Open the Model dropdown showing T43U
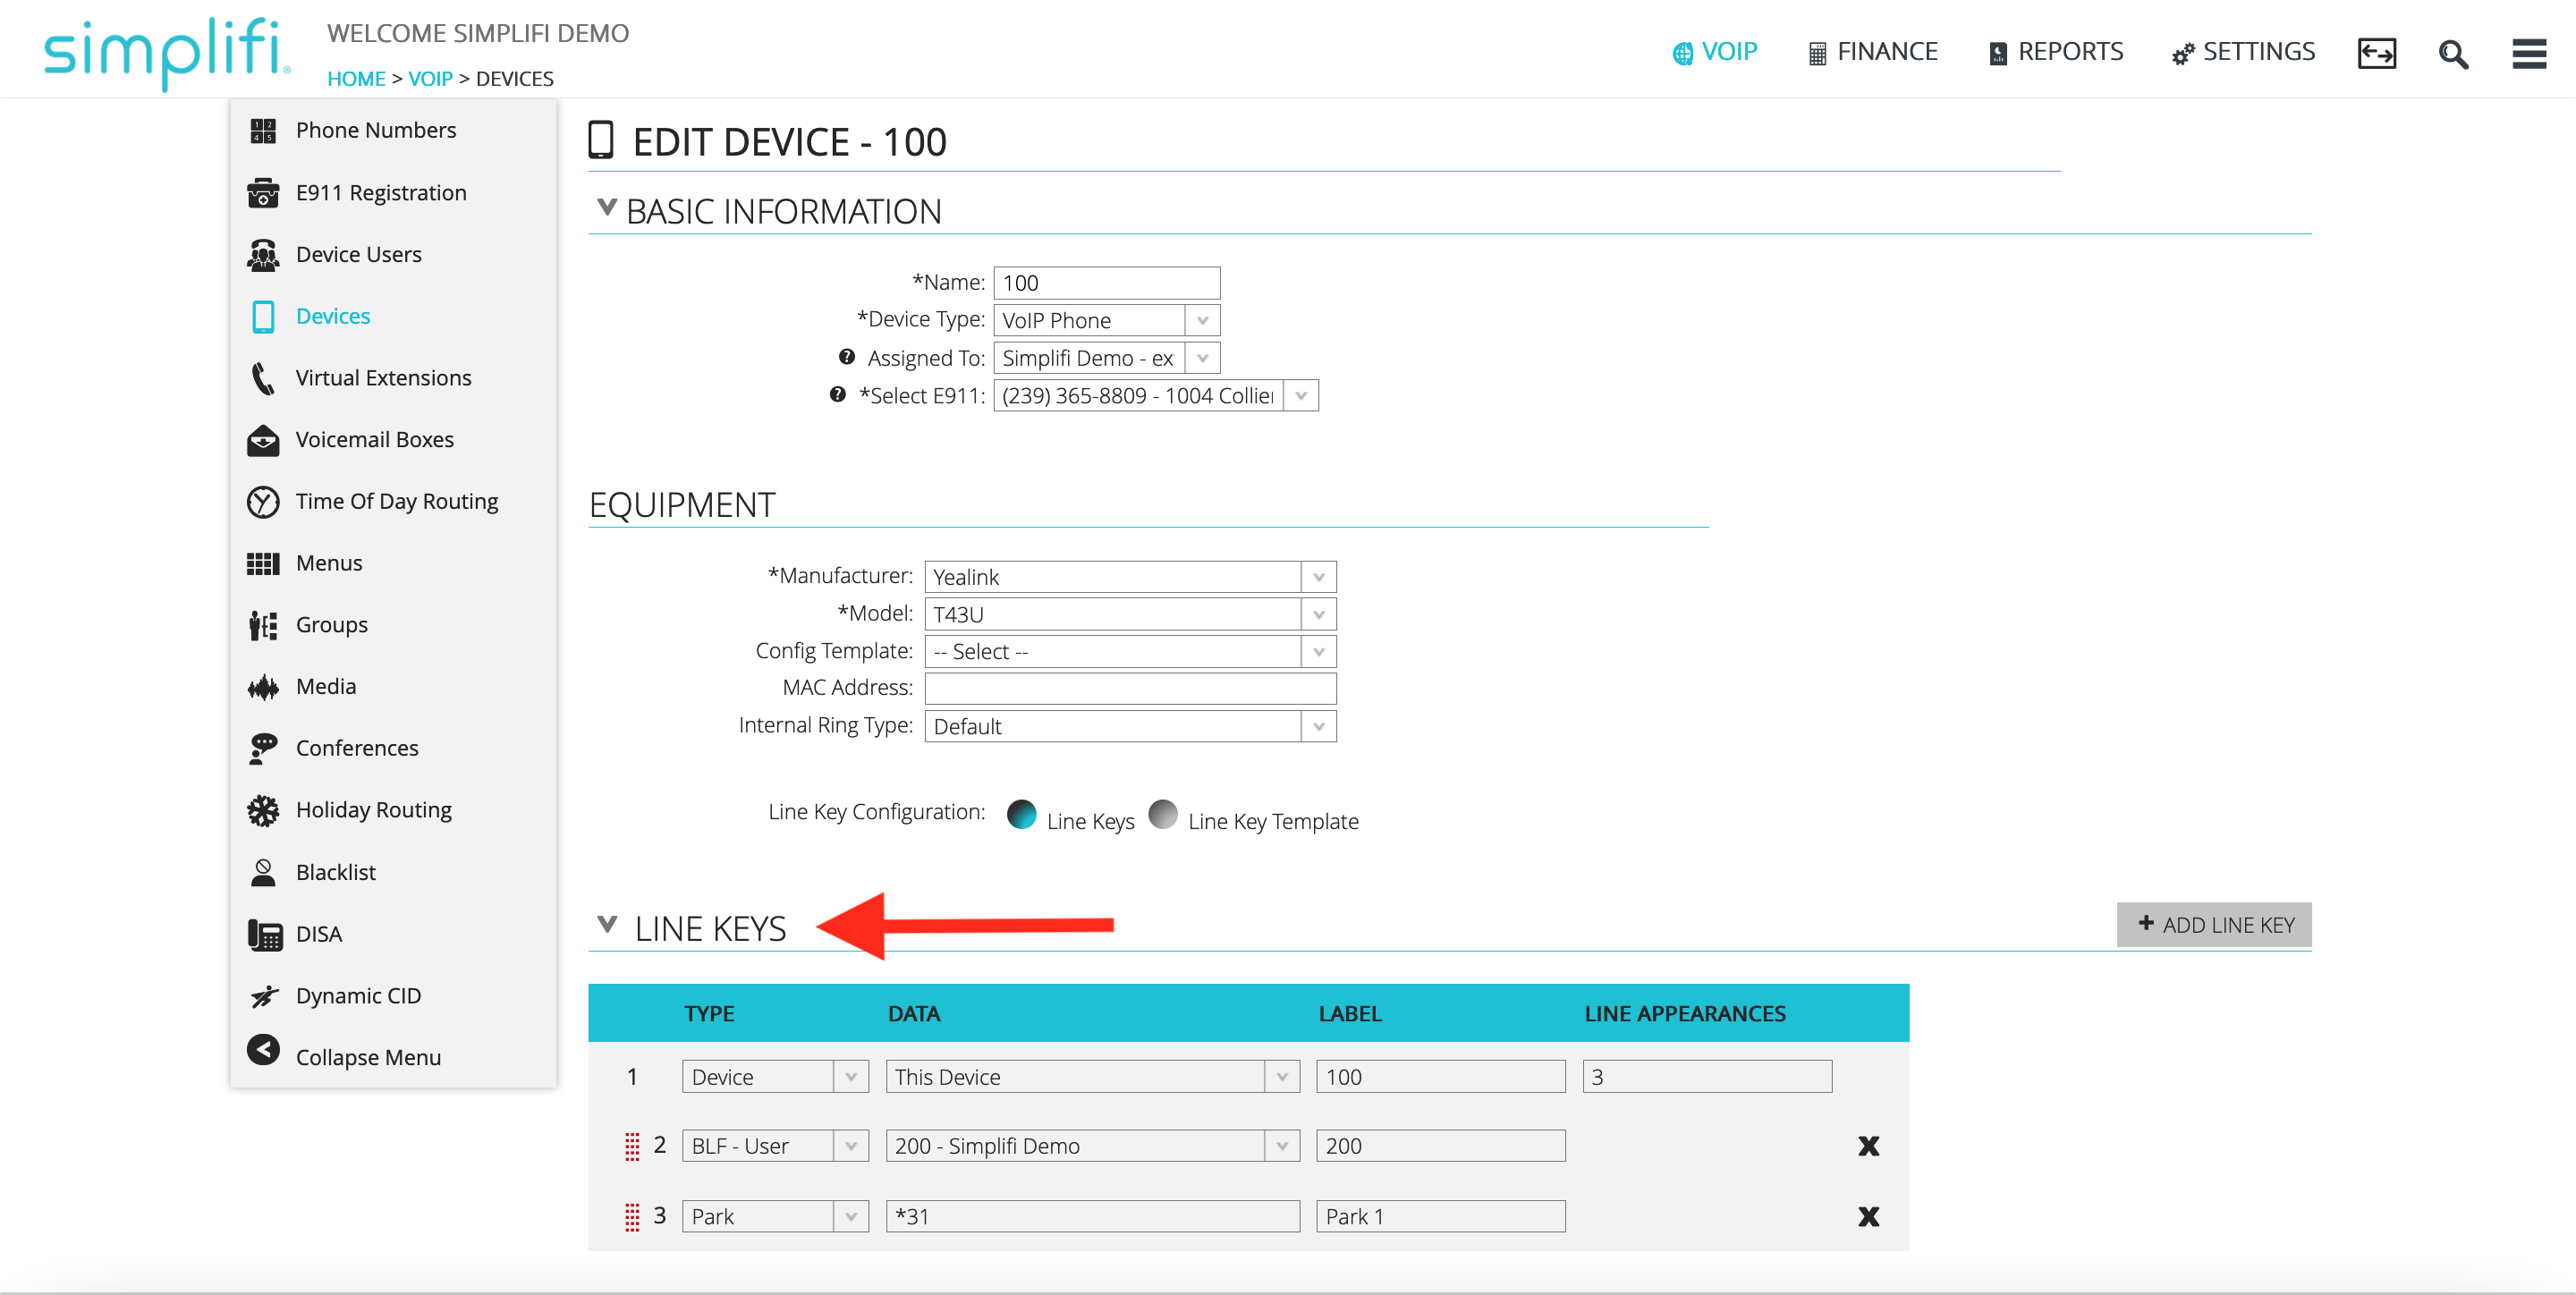The height and width of the screenshot is (1295, 2576). coord(1320,613)
